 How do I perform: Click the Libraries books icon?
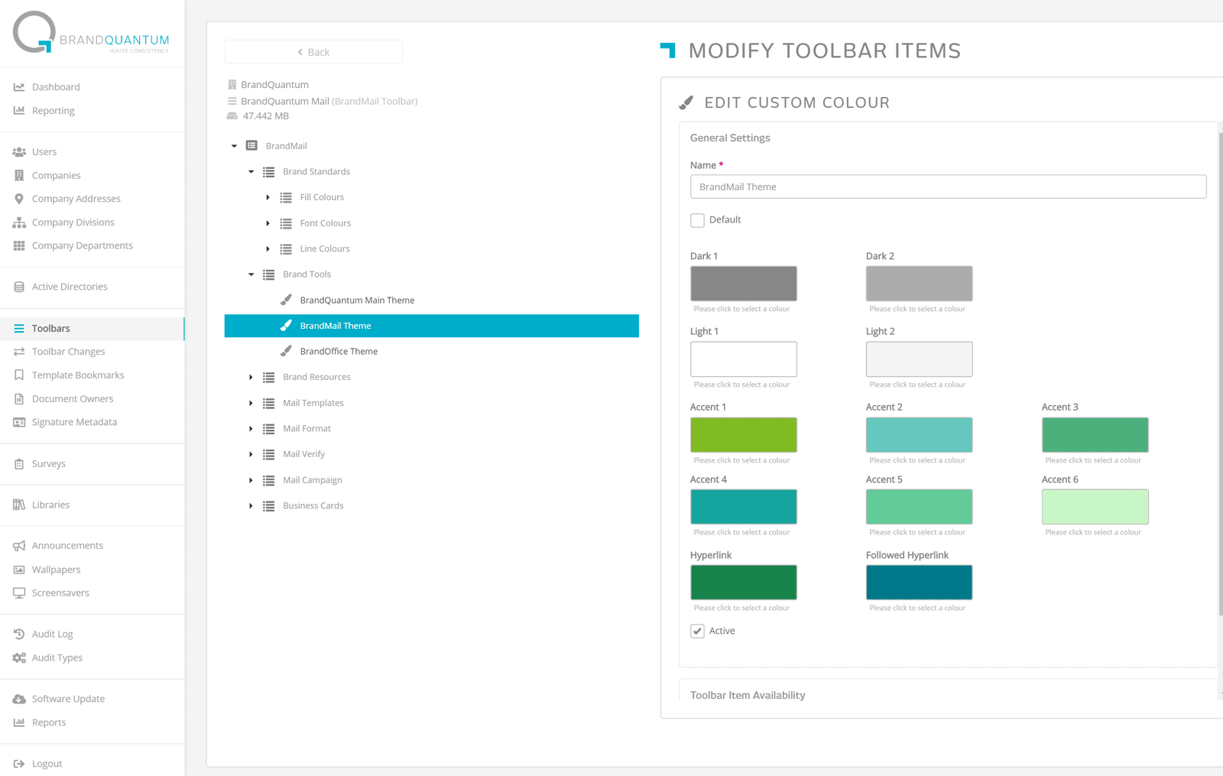(19, 505)
